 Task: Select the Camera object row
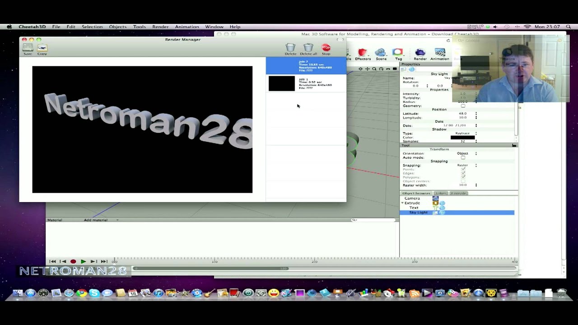457,198
